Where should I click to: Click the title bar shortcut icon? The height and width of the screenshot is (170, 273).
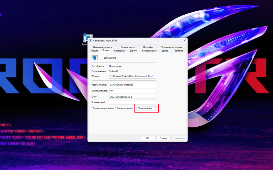[90, 40]
